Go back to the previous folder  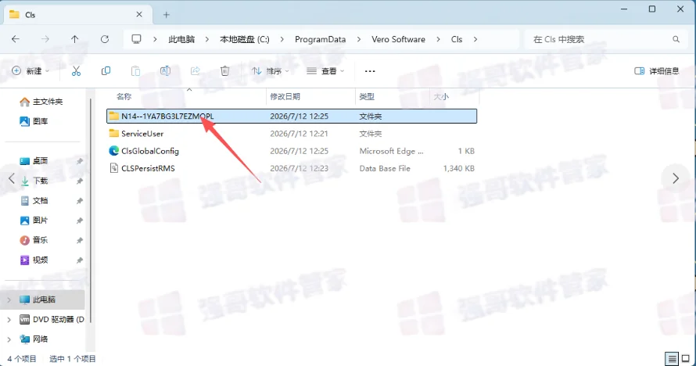pyautogui.click(x=16, y=39)
